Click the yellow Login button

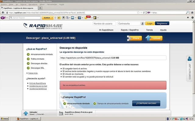[150, 24]
